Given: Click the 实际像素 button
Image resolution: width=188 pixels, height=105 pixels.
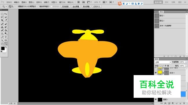Looking at the screenshot, I should point(65,7).
